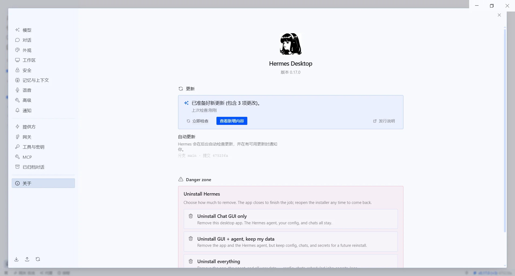Click the trash icon of Uninstall GUI + agent
515x276 pixels.
pyautogui.click(x=191, y=238)
